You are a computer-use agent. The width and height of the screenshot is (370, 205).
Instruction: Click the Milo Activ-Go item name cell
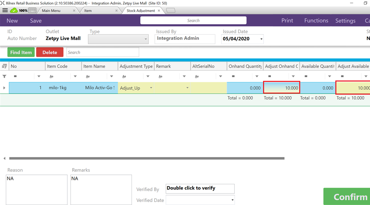pyautogui.click(x=100, y=88)
